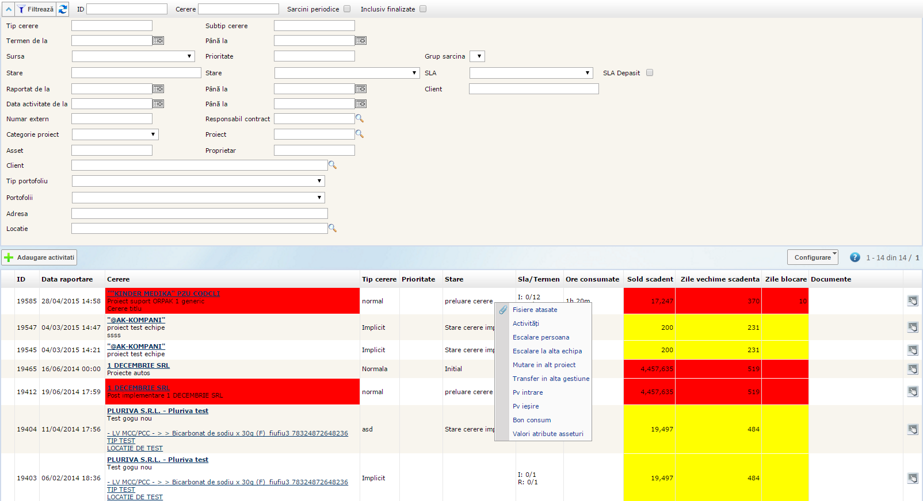Collapse the filter panel with the up arrow

click(x=9, y=9)
